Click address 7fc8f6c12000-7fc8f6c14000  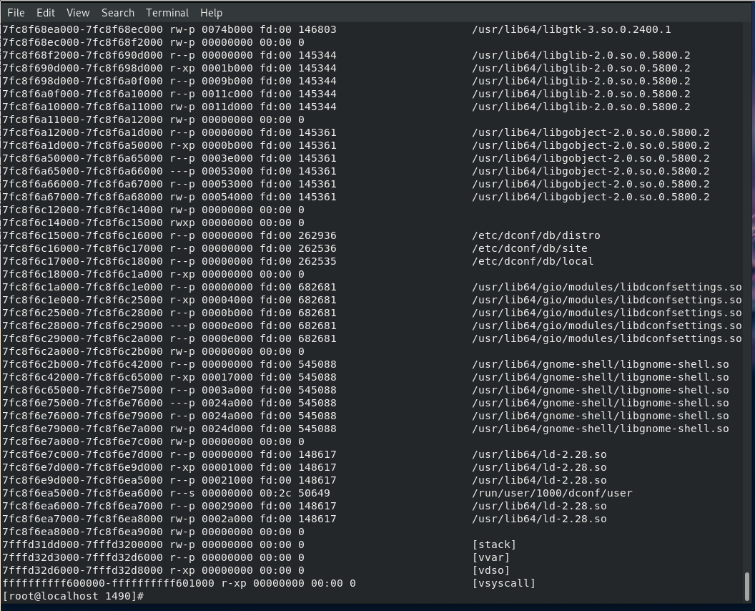pyautogui.click(x=82, y=210)
